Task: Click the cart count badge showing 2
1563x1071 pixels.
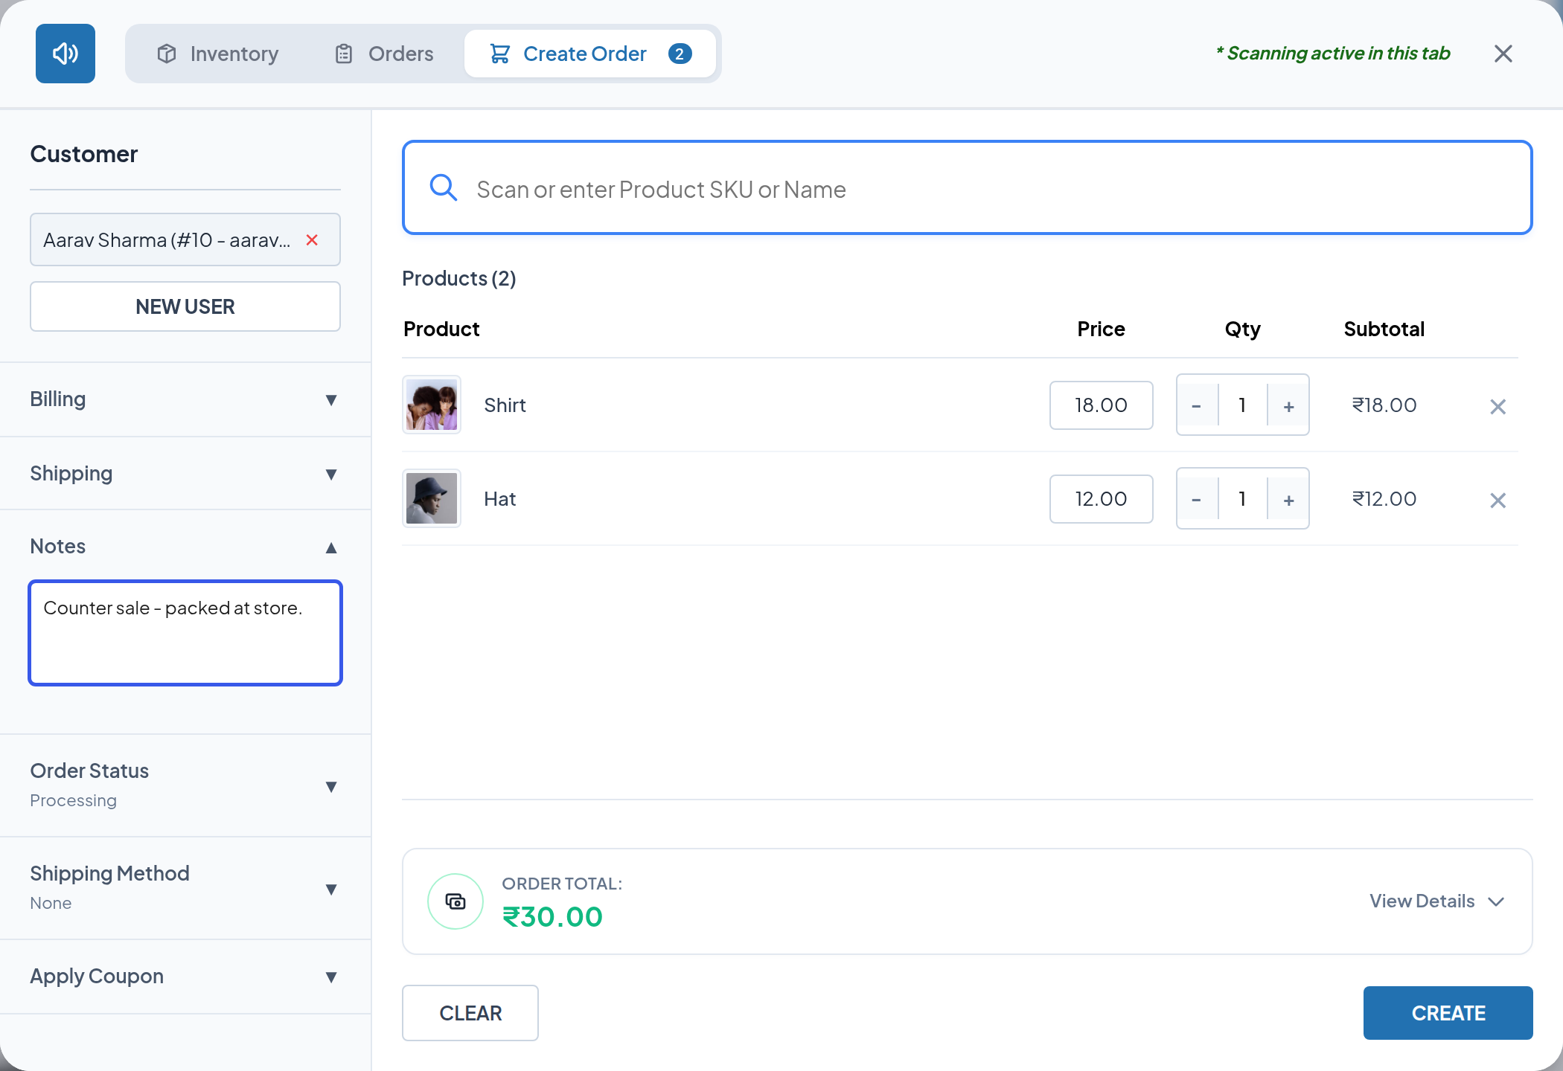Action: click(x=680, y=54)
